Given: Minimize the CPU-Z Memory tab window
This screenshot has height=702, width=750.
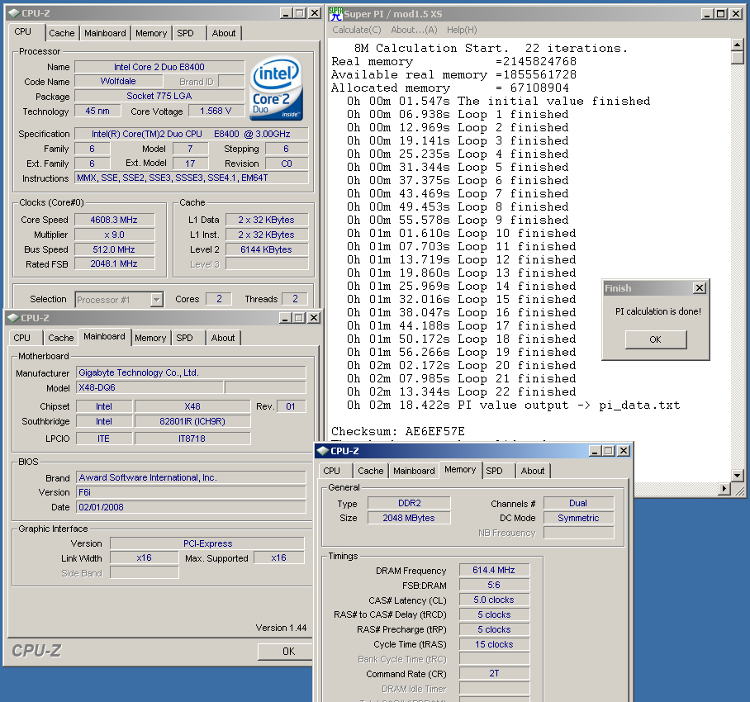Looking at the screenshot, I should tap(593, 451).
